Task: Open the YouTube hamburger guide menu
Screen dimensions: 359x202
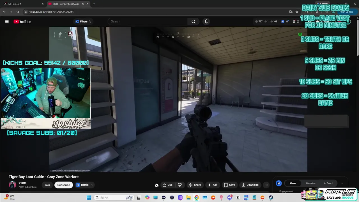Action: (7, 22)
